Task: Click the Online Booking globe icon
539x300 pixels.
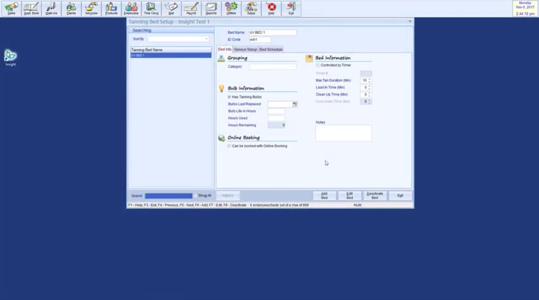Action: [x=222, y=138]
